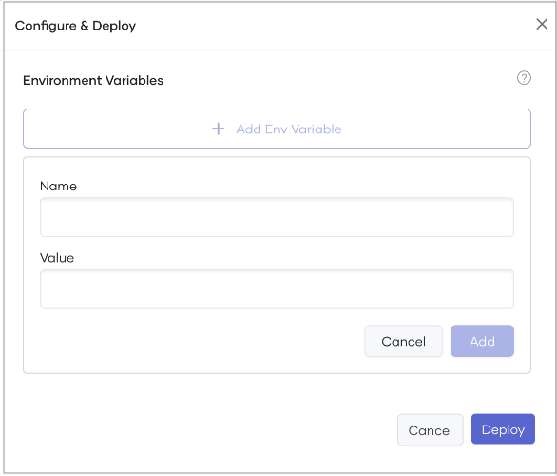The height and width of the screenshot is (476, 557).
Task: Select the Environment Variables heading
Action: coord(93,80)
